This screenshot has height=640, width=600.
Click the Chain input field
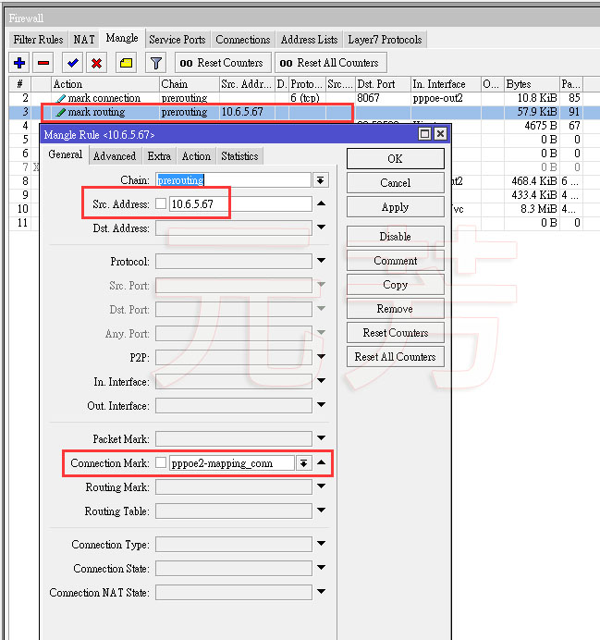pos(233,180)
